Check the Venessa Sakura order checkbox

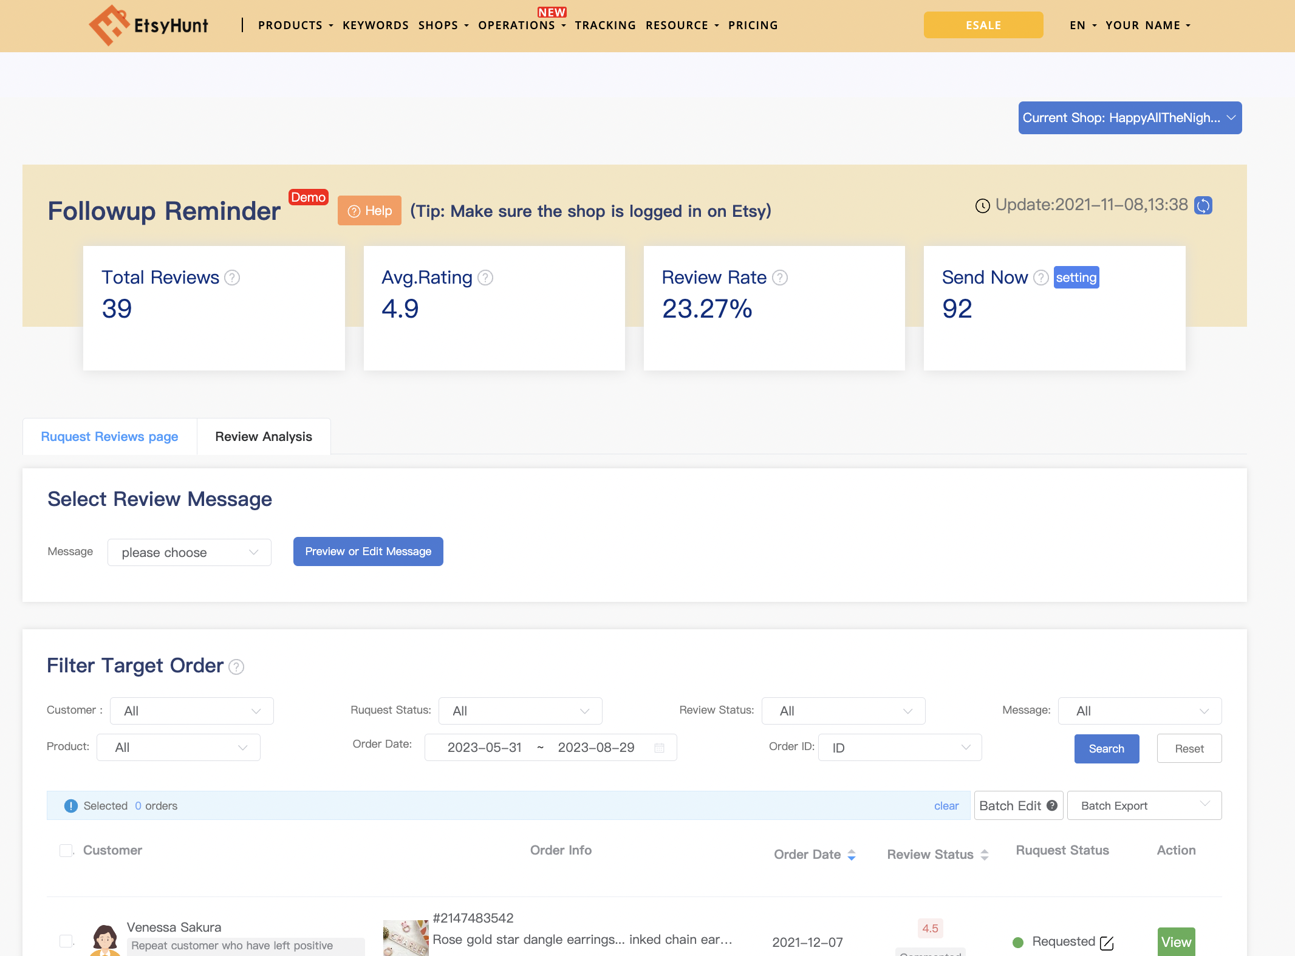point(66,941)
